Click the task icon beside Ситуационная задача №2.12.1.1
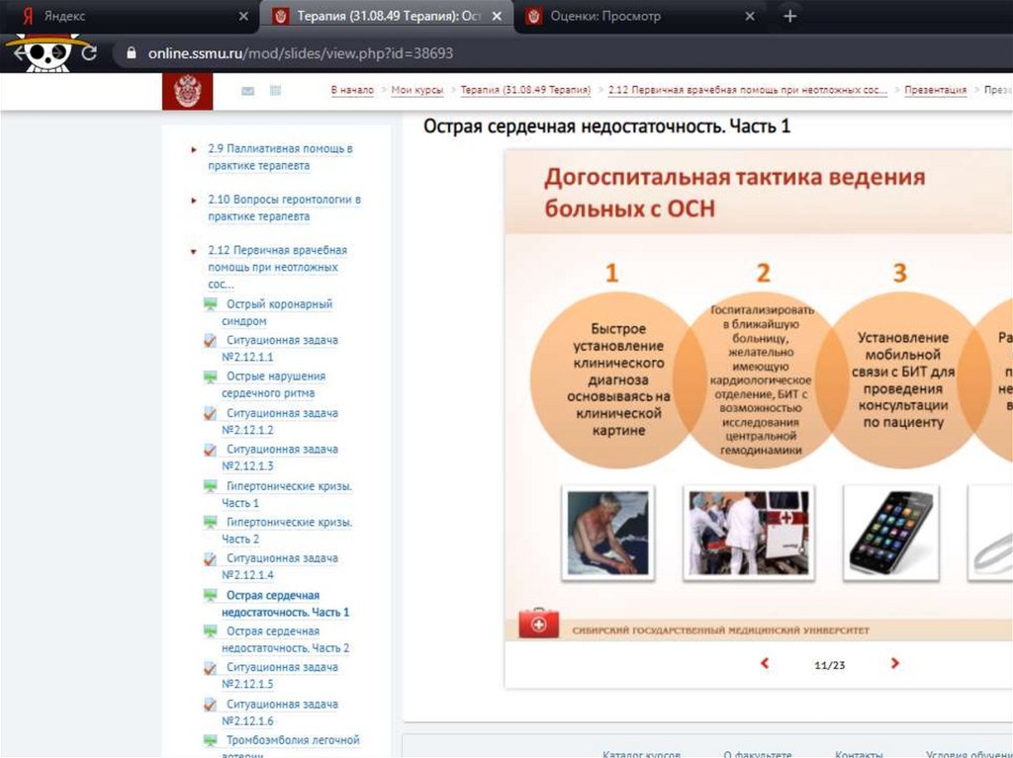This screenshot has height=758, width=1013. point(211,340)
